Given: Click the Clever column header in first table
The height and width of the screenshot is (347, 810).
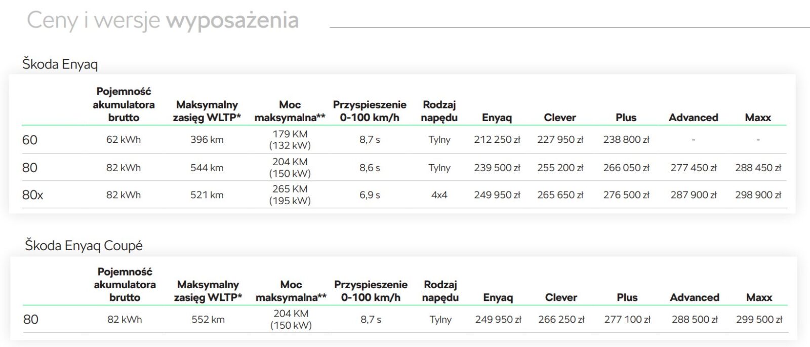Looking at the screenshot, I should (x=560, y=118).
